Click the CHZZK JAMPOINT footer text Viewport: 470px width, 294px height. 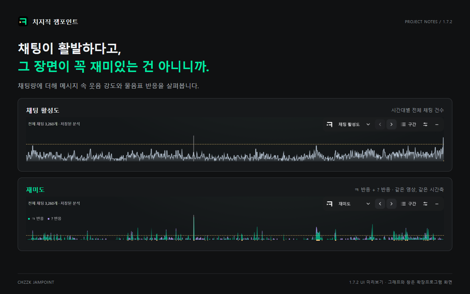point(36,282)
